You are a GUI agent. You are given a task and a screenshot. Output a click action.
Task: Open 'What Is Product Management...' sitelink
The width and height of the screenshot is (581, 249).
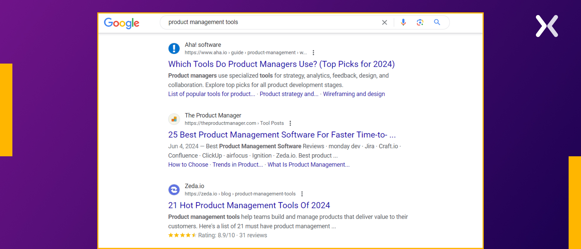click(x=309, y=165)
